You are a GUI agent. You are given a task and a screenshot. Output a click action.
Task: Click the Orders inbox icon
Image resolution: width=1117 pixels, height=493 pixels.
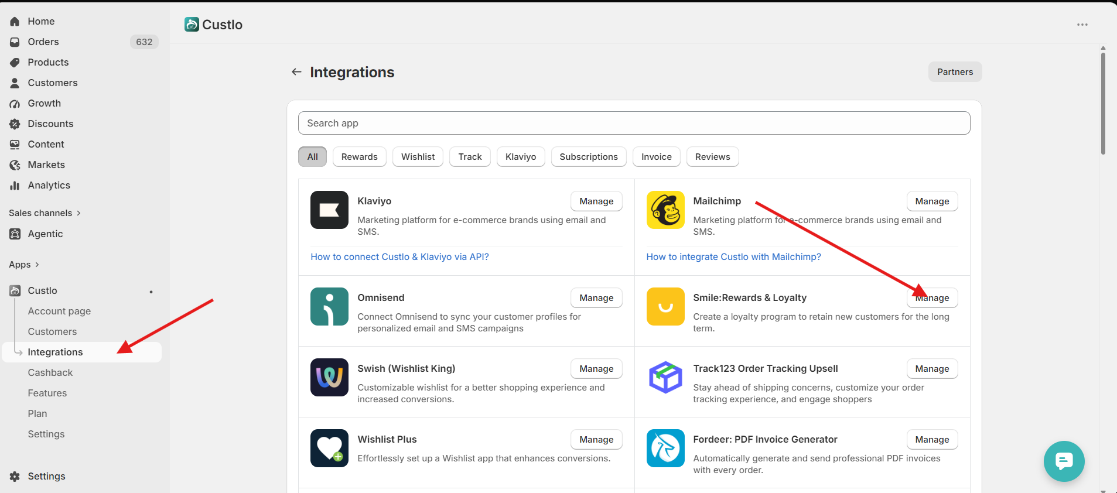(x=15, y=42)
